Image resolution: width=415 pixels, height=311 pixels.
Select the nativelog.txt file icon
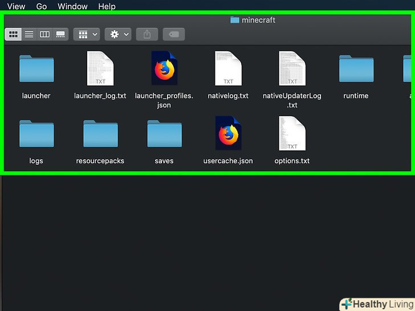click(228, 68)
